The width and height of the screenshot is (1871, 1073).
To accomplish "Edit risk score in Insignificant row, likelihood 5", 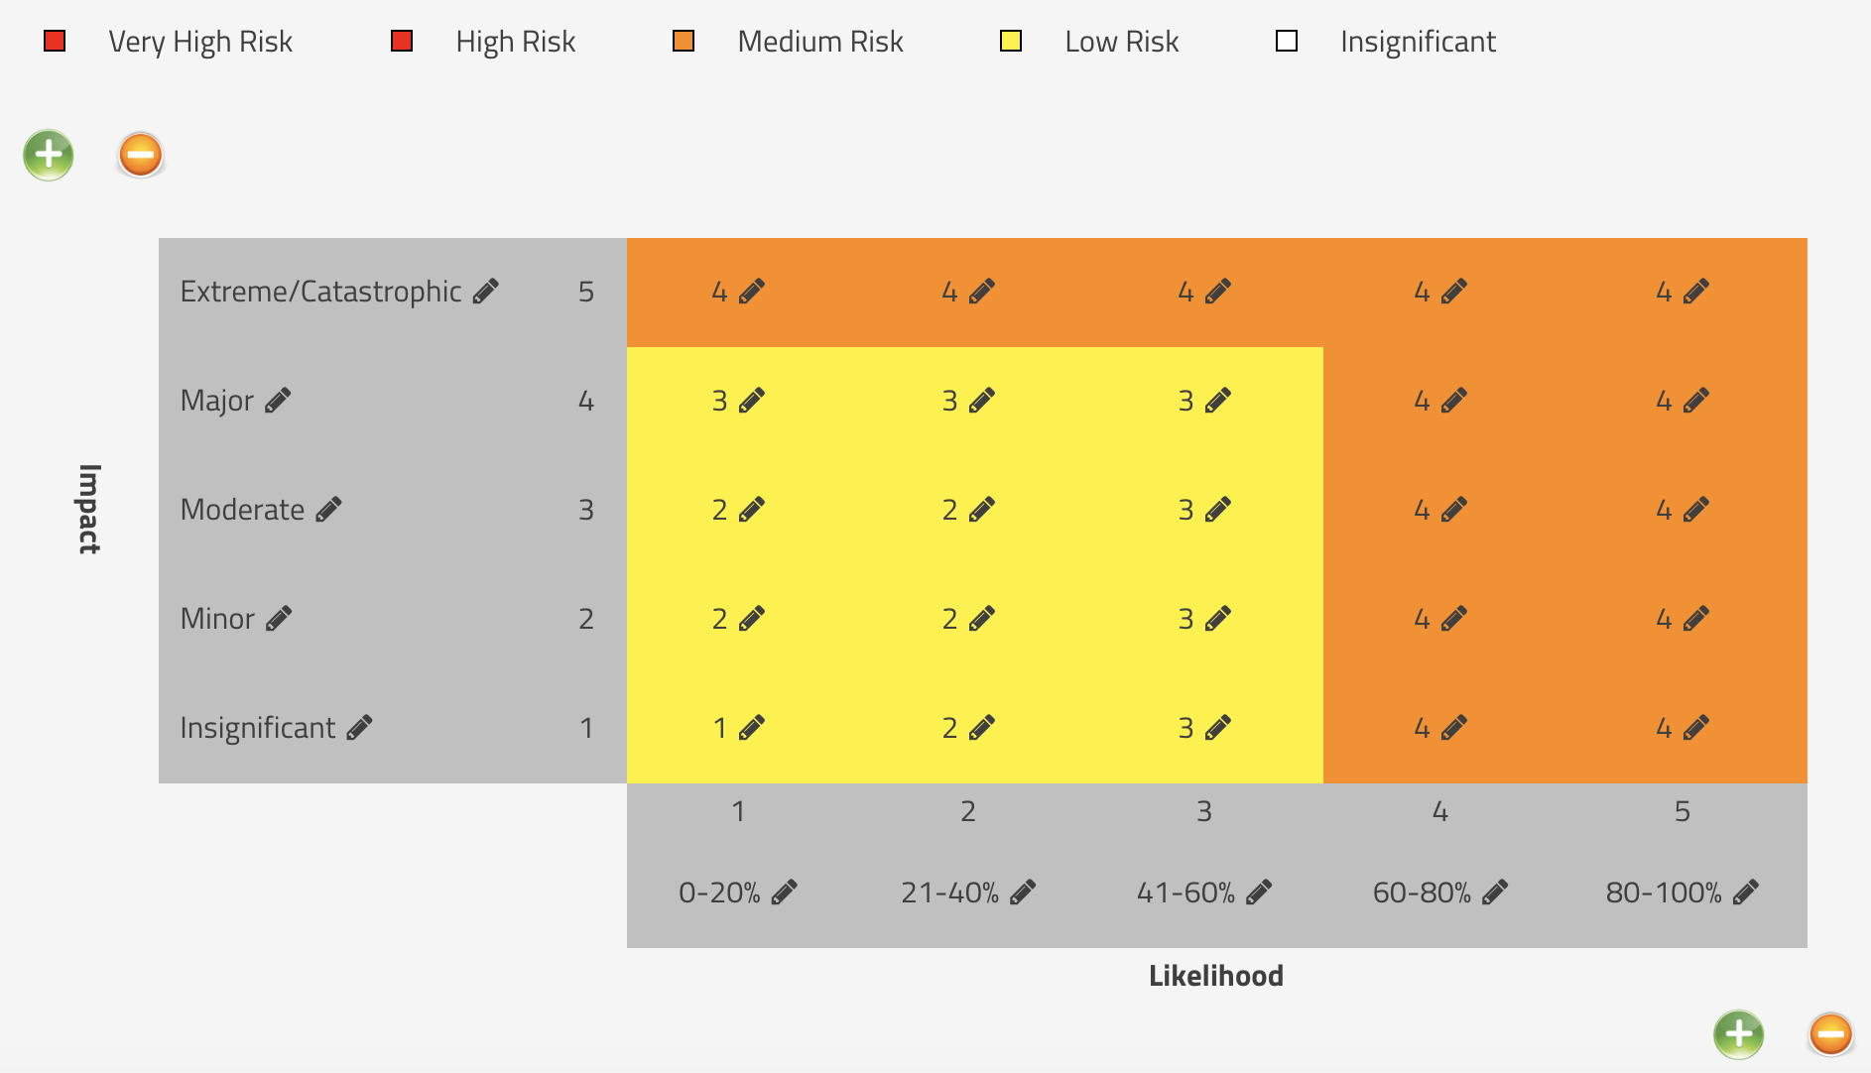I will pyautogui.click(x=1695, y=726).
